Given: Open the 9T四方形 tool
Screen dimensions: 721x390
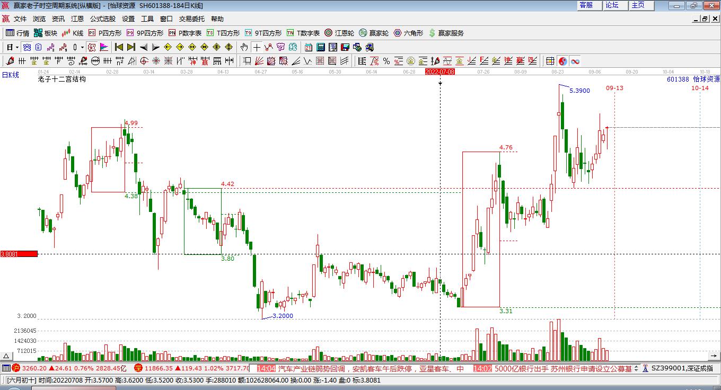Looking at the screenshot, I should [x=262, y=33].
